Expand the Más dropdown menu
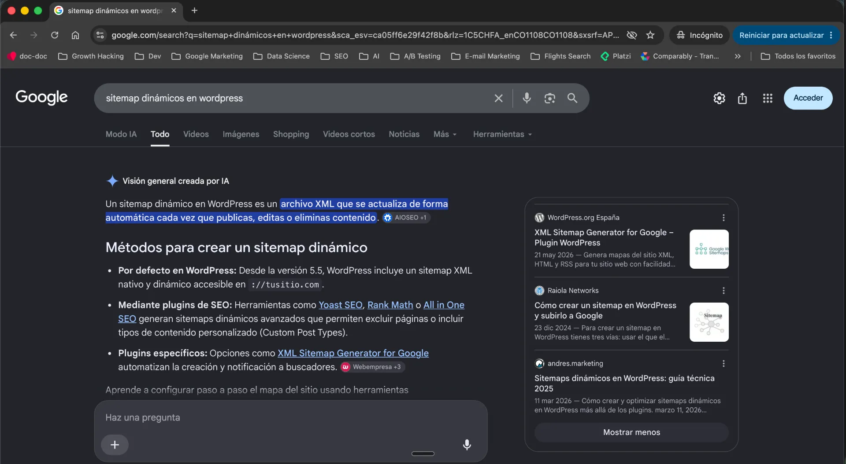Viewport: 846px width, 464px height. pyautogui.click(x=445, y=134)
